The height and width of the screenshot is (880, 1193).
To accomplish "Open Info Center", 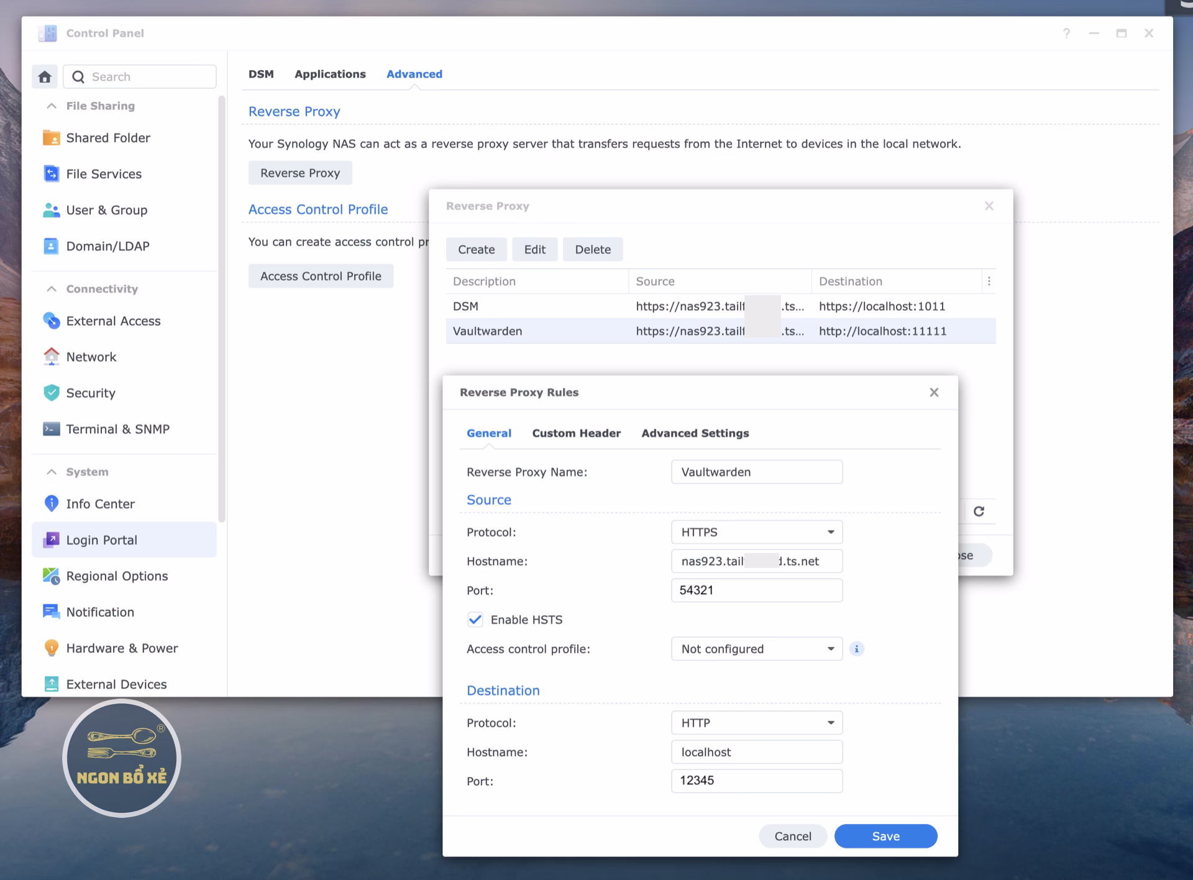I will pyautogui.click(x=124, y=504).
